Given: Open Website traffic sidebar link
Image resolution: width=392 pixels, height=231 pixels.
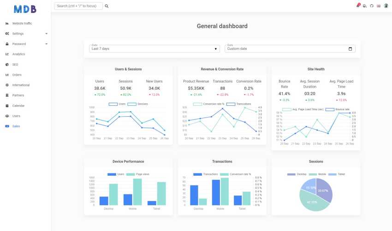Looking at the screenshot, I should [22, 23].
